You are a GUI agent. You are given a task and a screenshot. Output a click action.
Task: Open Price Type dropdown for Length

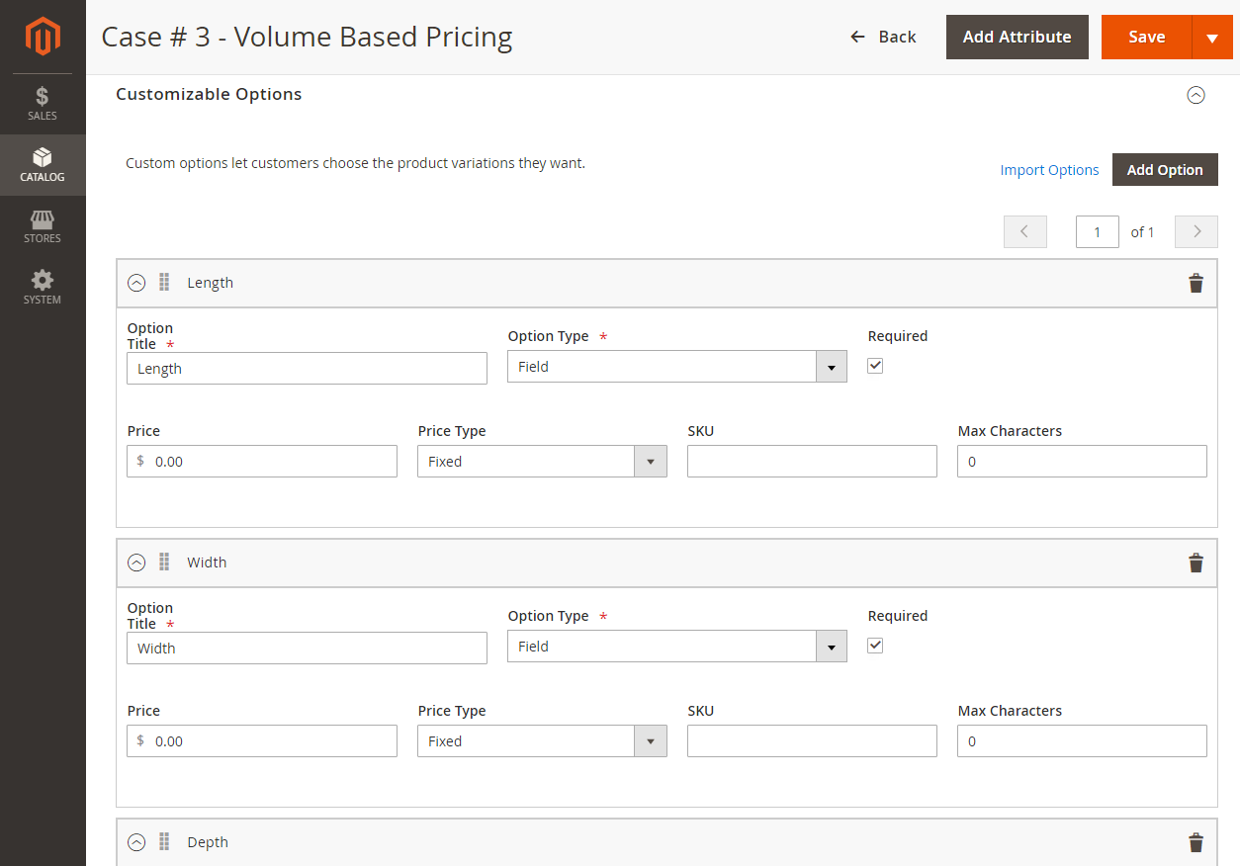542,462
